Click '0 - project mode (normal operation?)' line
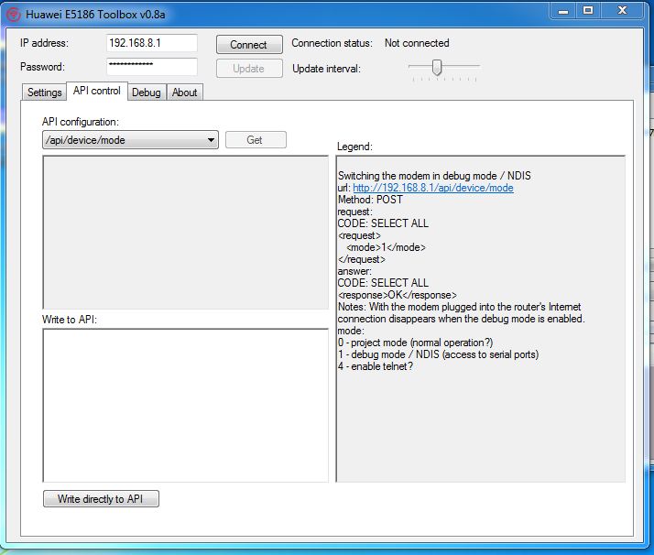The height and width of the screenshot is (555, 654). (x=416, y=343)
